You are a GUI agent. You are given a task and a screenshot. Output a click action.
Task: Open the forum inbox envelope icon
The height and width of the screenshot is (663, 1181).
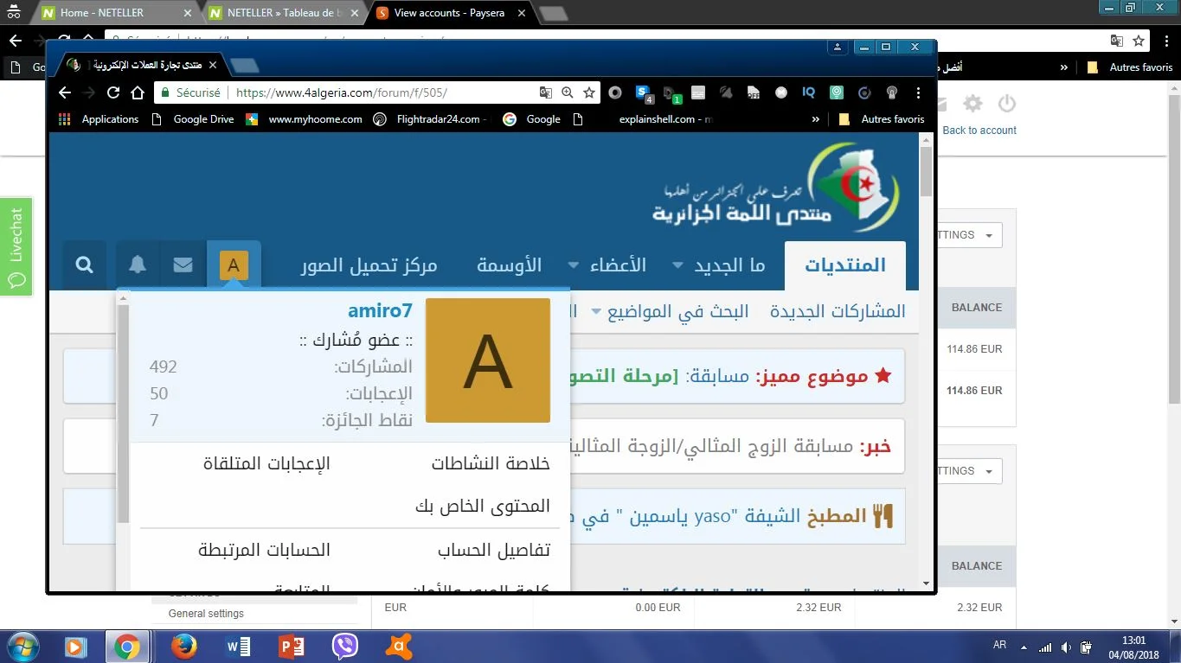(x=183, y=265)
